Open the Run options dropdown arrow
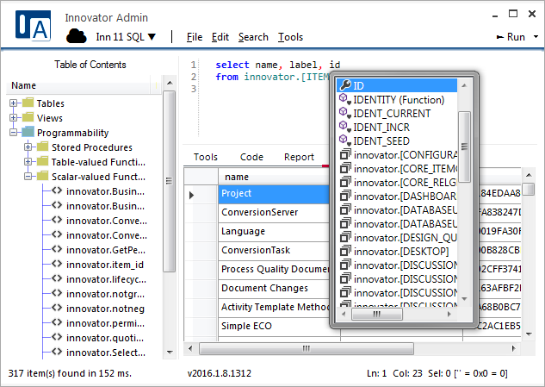Screen dimensions: 545x387 (x=536, y=36)
